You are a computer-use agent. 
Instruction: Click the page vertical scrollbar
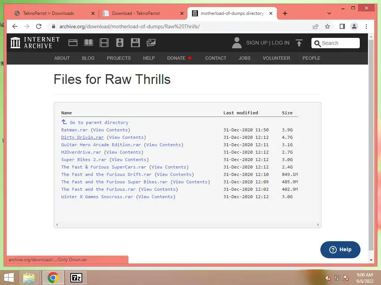tap(371, 145)
